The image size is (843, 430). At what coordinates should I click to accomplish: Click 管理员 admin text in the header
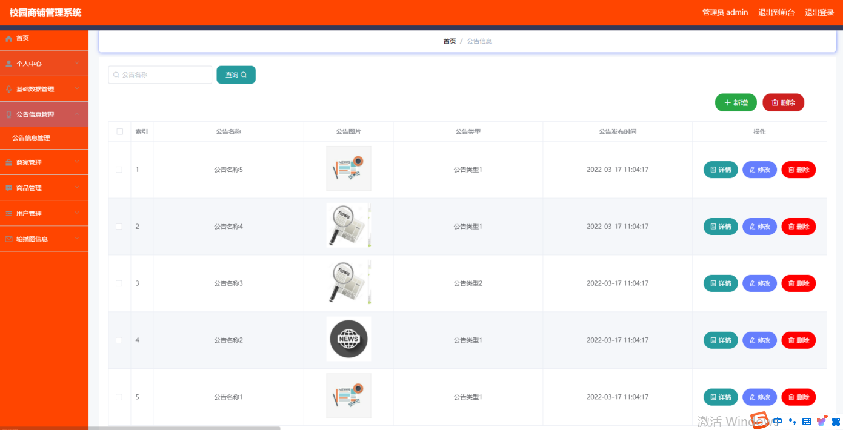[725, 13]
